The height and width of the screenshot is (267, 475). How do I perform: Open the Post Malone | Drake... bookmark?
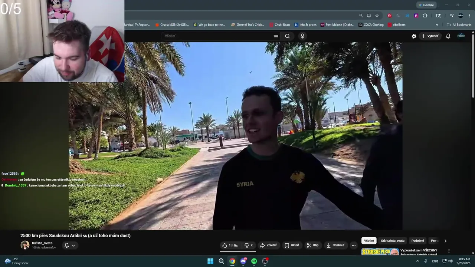pyautogui.click(x=337, y=25)
